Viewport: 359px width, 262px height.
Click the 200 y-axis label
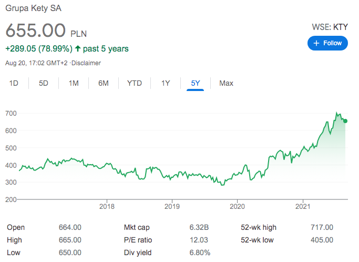11,199
